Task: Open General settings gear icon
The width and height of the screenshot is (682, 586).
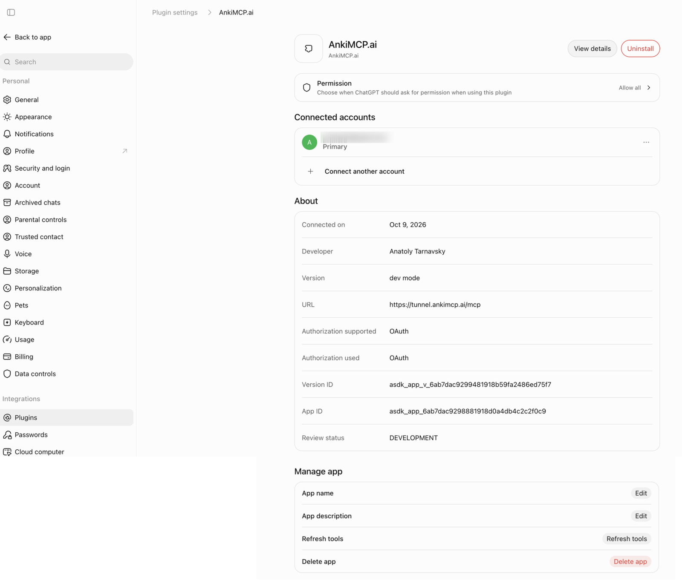Action: (x=7, y=100)
